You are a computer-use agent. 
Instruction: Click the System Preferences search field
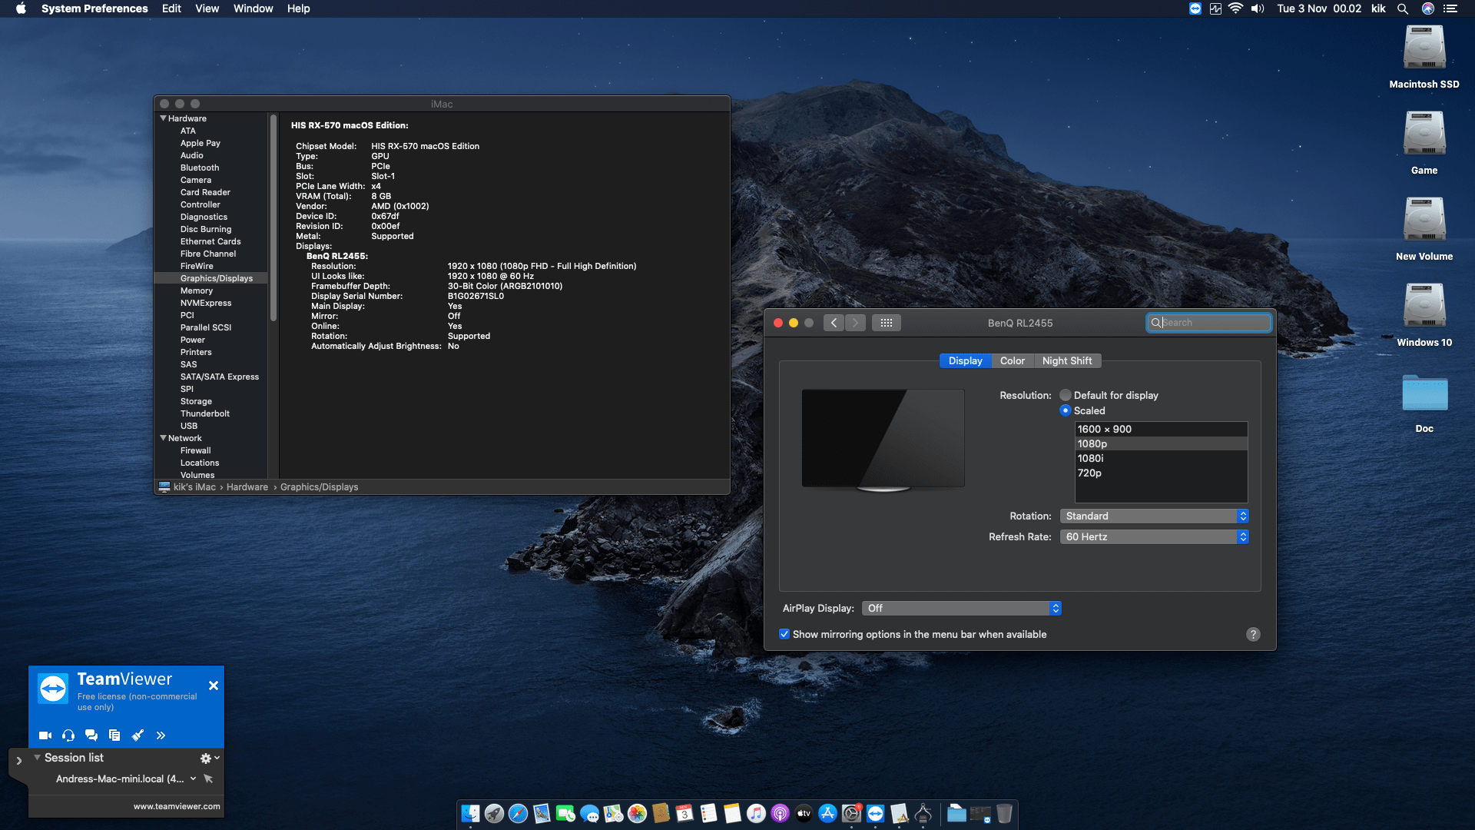[x=1208, y=323]
